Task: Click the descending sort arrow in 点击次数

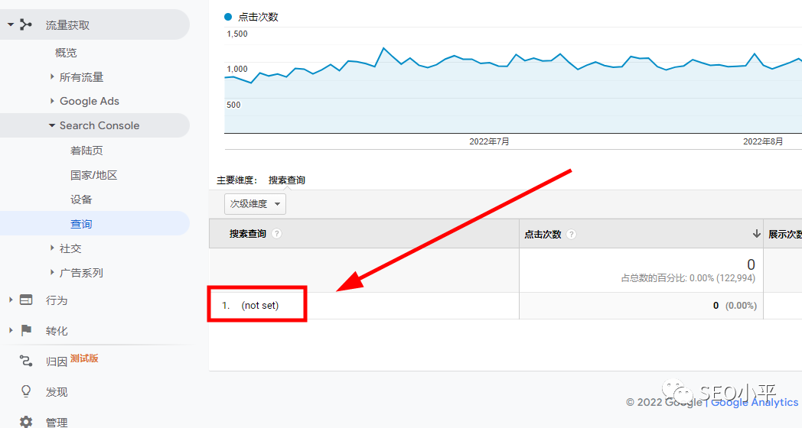Action: (x=757, y=234)
